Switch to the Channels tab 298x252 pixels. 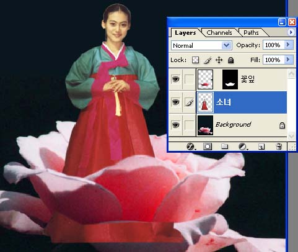(x=219, y=33)
